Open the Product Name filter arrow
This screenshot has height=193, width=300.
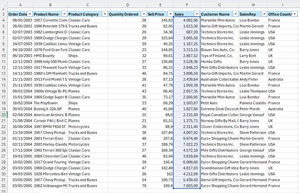pyautogui.click(x=64, y=14)
